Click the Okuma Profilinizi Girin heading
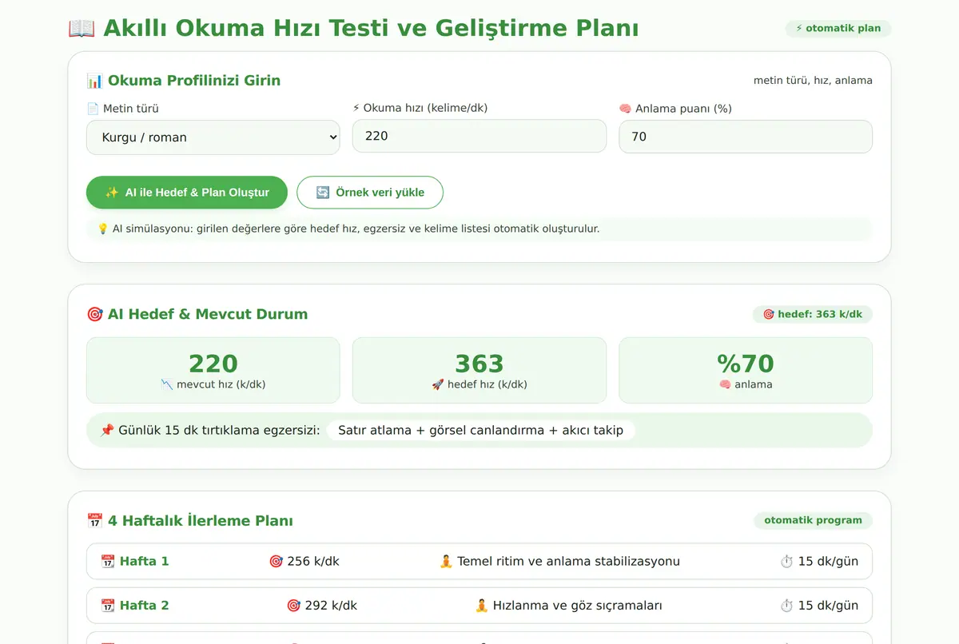Image resolution: width=959 pixels, height=644 pixels. 194,81
